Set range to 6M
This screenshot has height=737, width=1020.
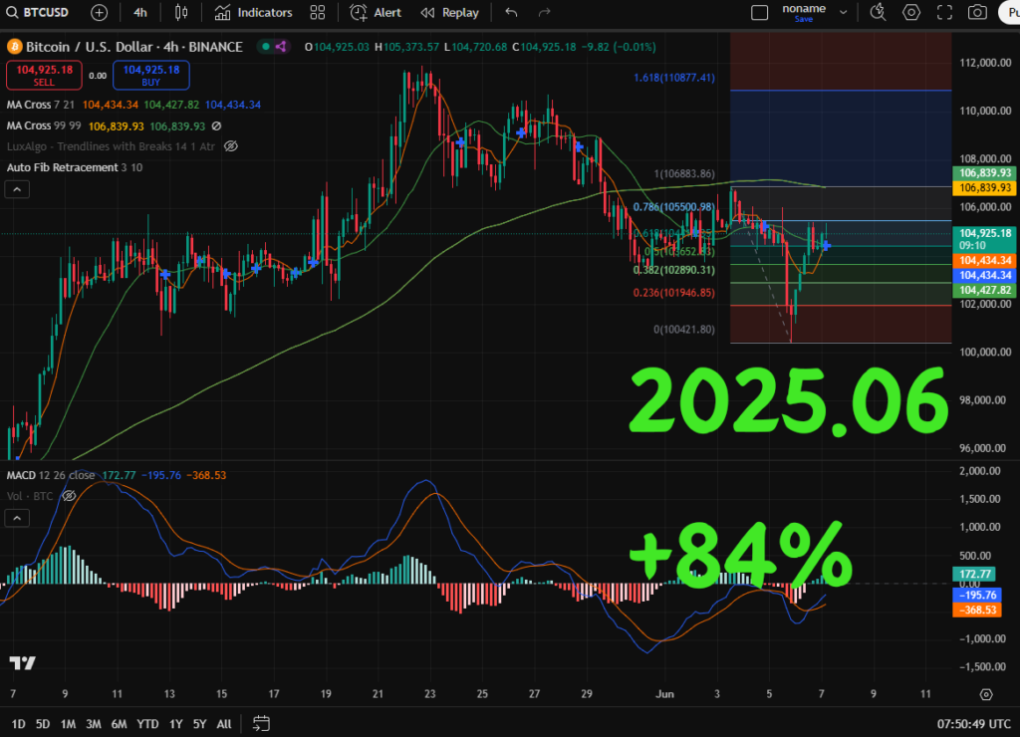tap(120, 724)
